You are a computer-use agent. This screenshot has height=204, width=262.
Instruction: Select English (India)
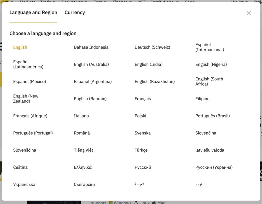pyautogui.click(x=148, y=64)
